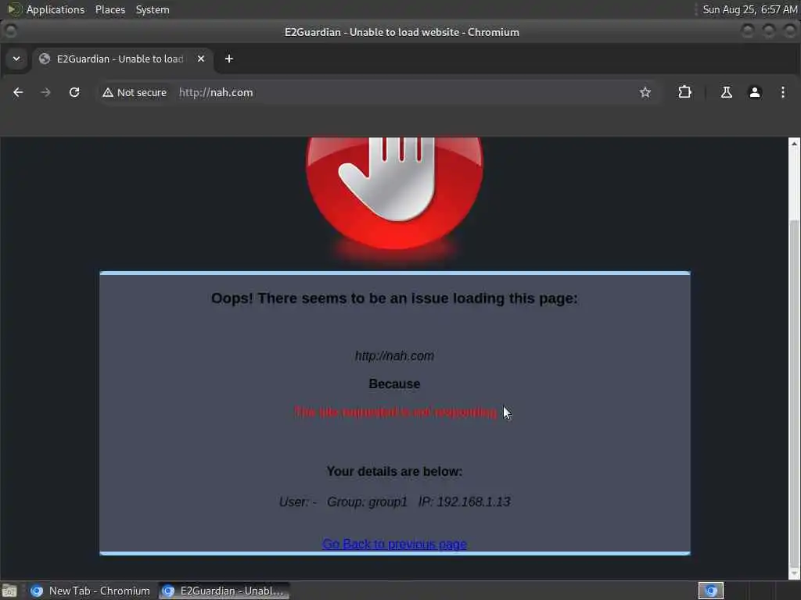Select the E2Guardian - Unable to load tab
Screen dimensions: 801x600
[x=123, y=59]
